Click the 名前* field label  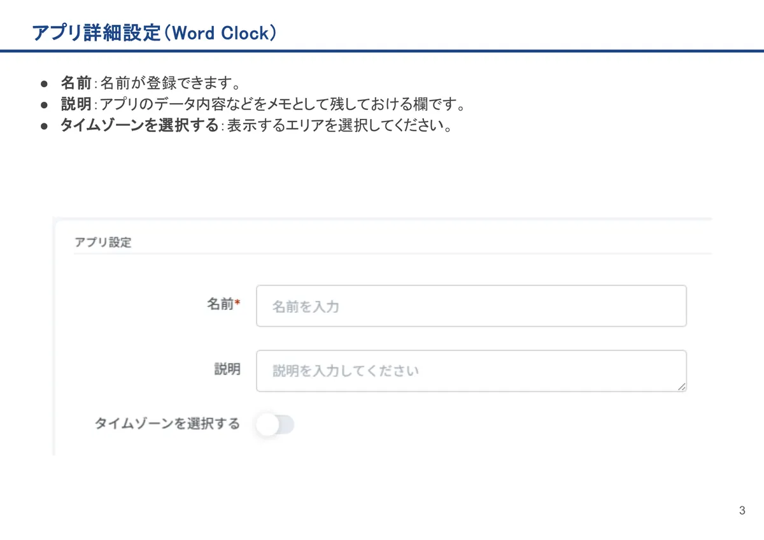pyautogui.click(x=223, y=305)
